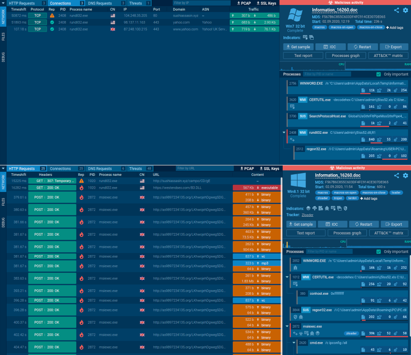Click the spy-hat indicator icon in the Win8.1 panel

308,208
